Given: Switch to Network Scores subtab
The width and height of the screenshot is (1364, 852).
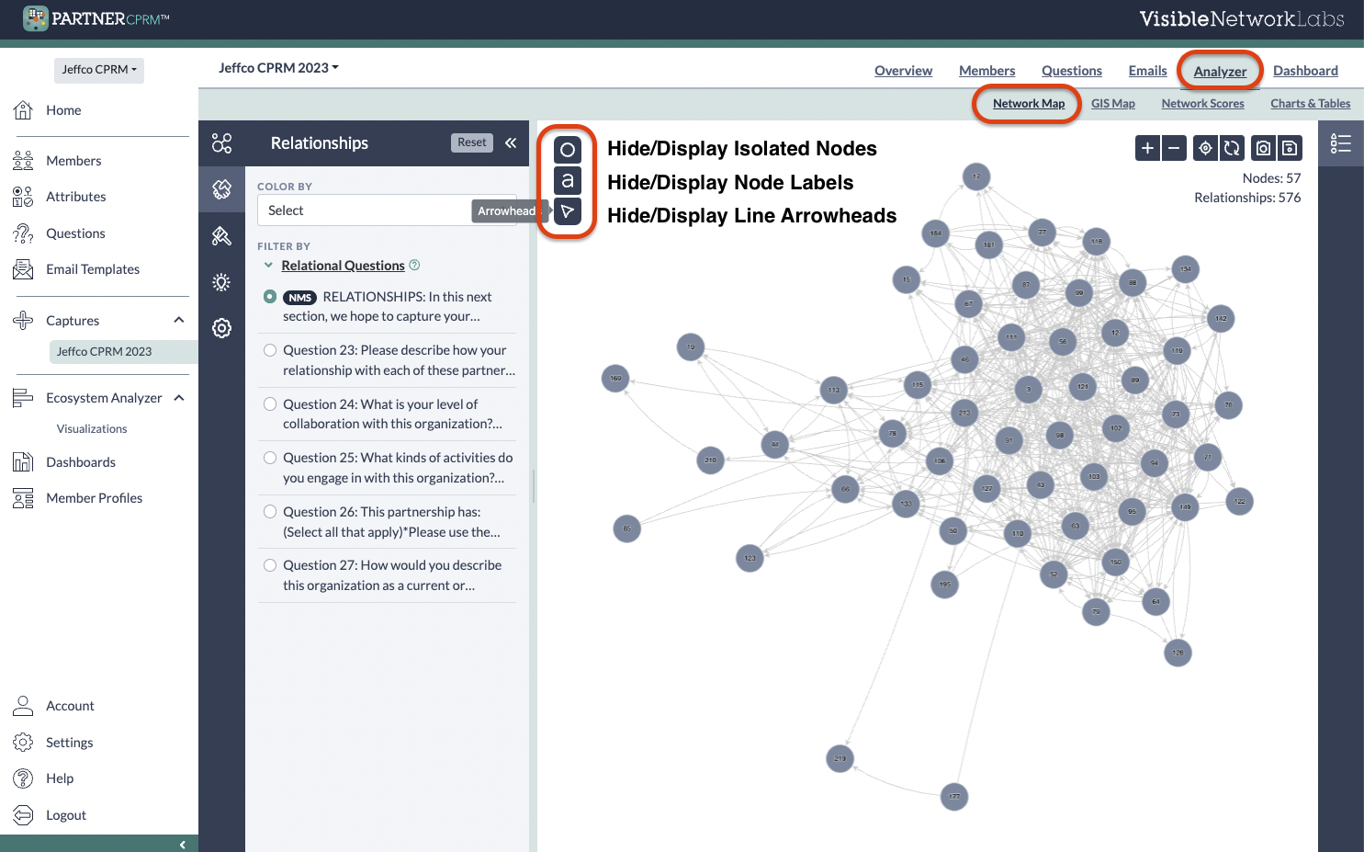Looking at the screenshot, I should (1202, 104).
